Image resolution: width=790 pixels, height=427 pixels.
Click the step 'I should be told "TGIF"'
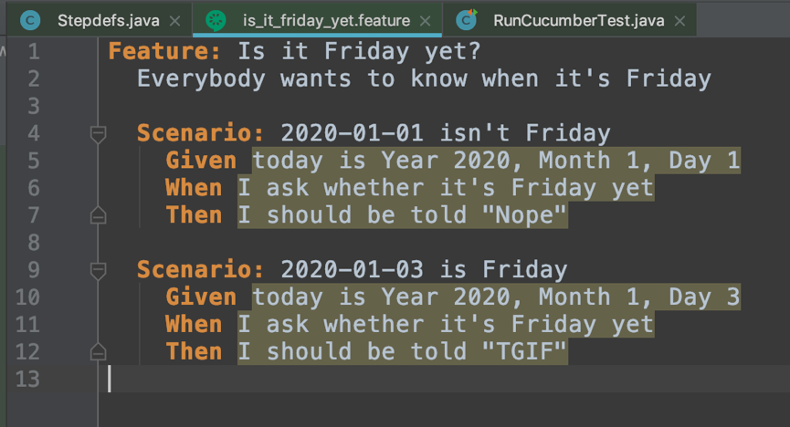(403, 351)
